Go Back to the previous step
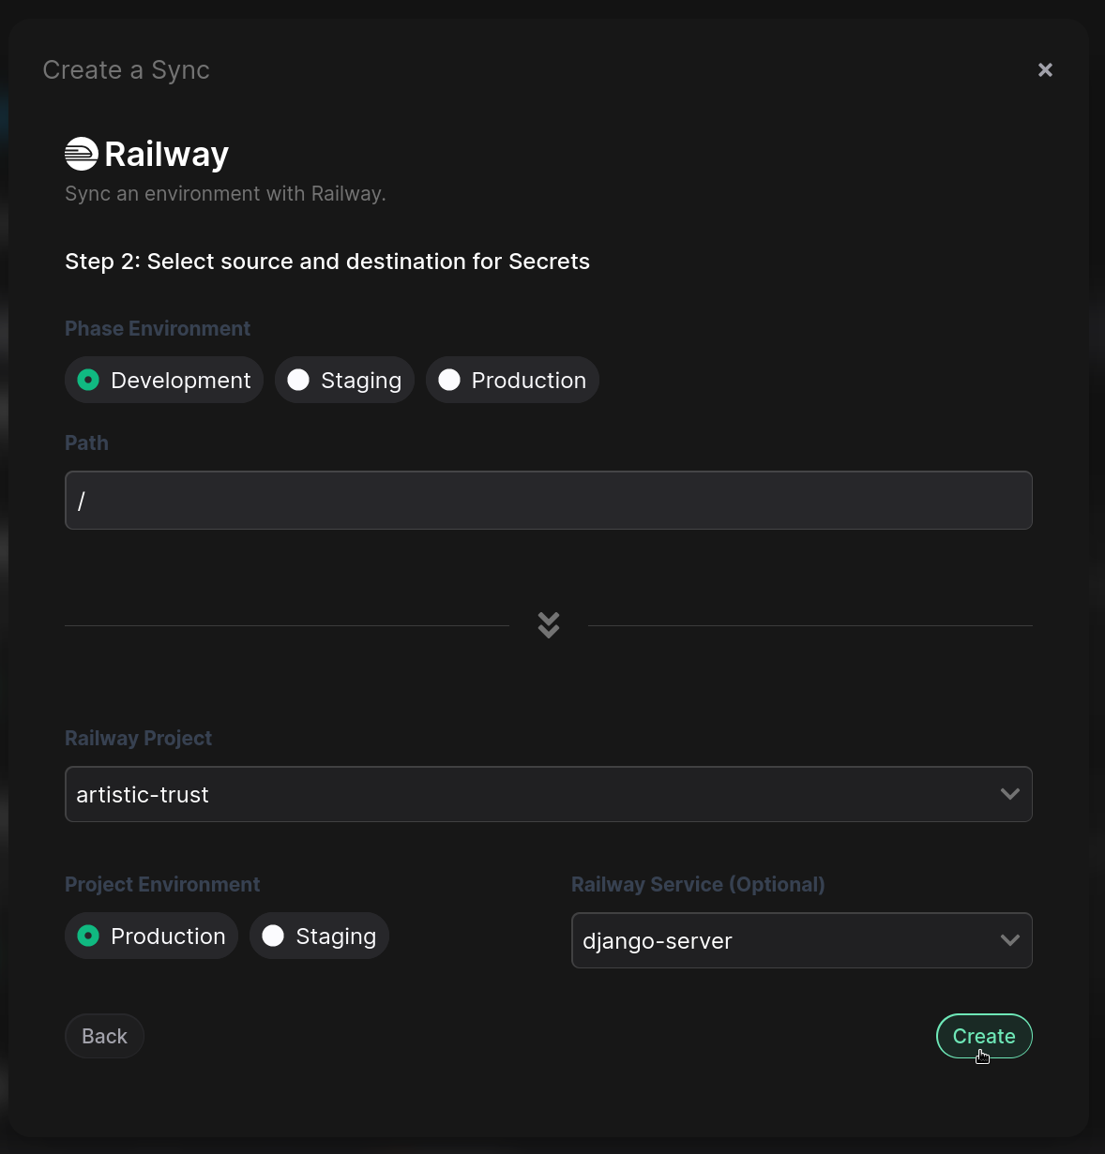1105x1154 pixels. point(104,1036)
